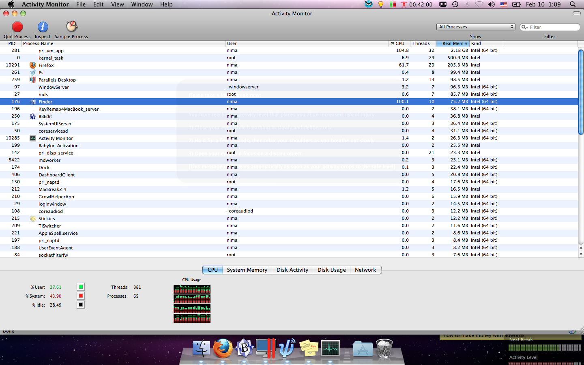This screenshot has width=584, height=365.
Task: Sort by the PID column header
Action: pyautogui.click(x=11, y=43)
